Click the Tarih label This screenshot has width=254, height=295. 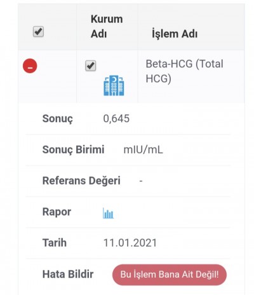click(x=55, y=243)
